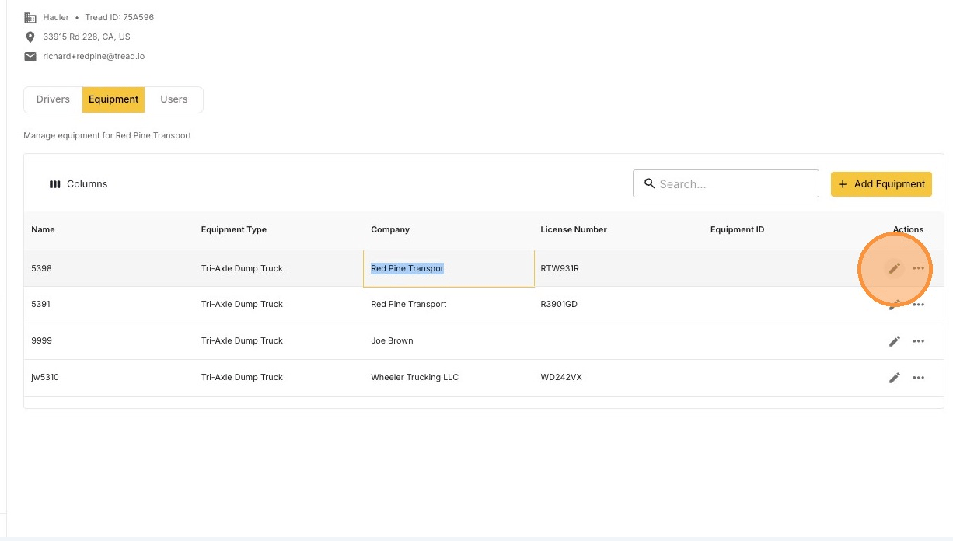Sort by the Name column header
The height and width of the screenshot is (541, 953).
tap(43, 229)
